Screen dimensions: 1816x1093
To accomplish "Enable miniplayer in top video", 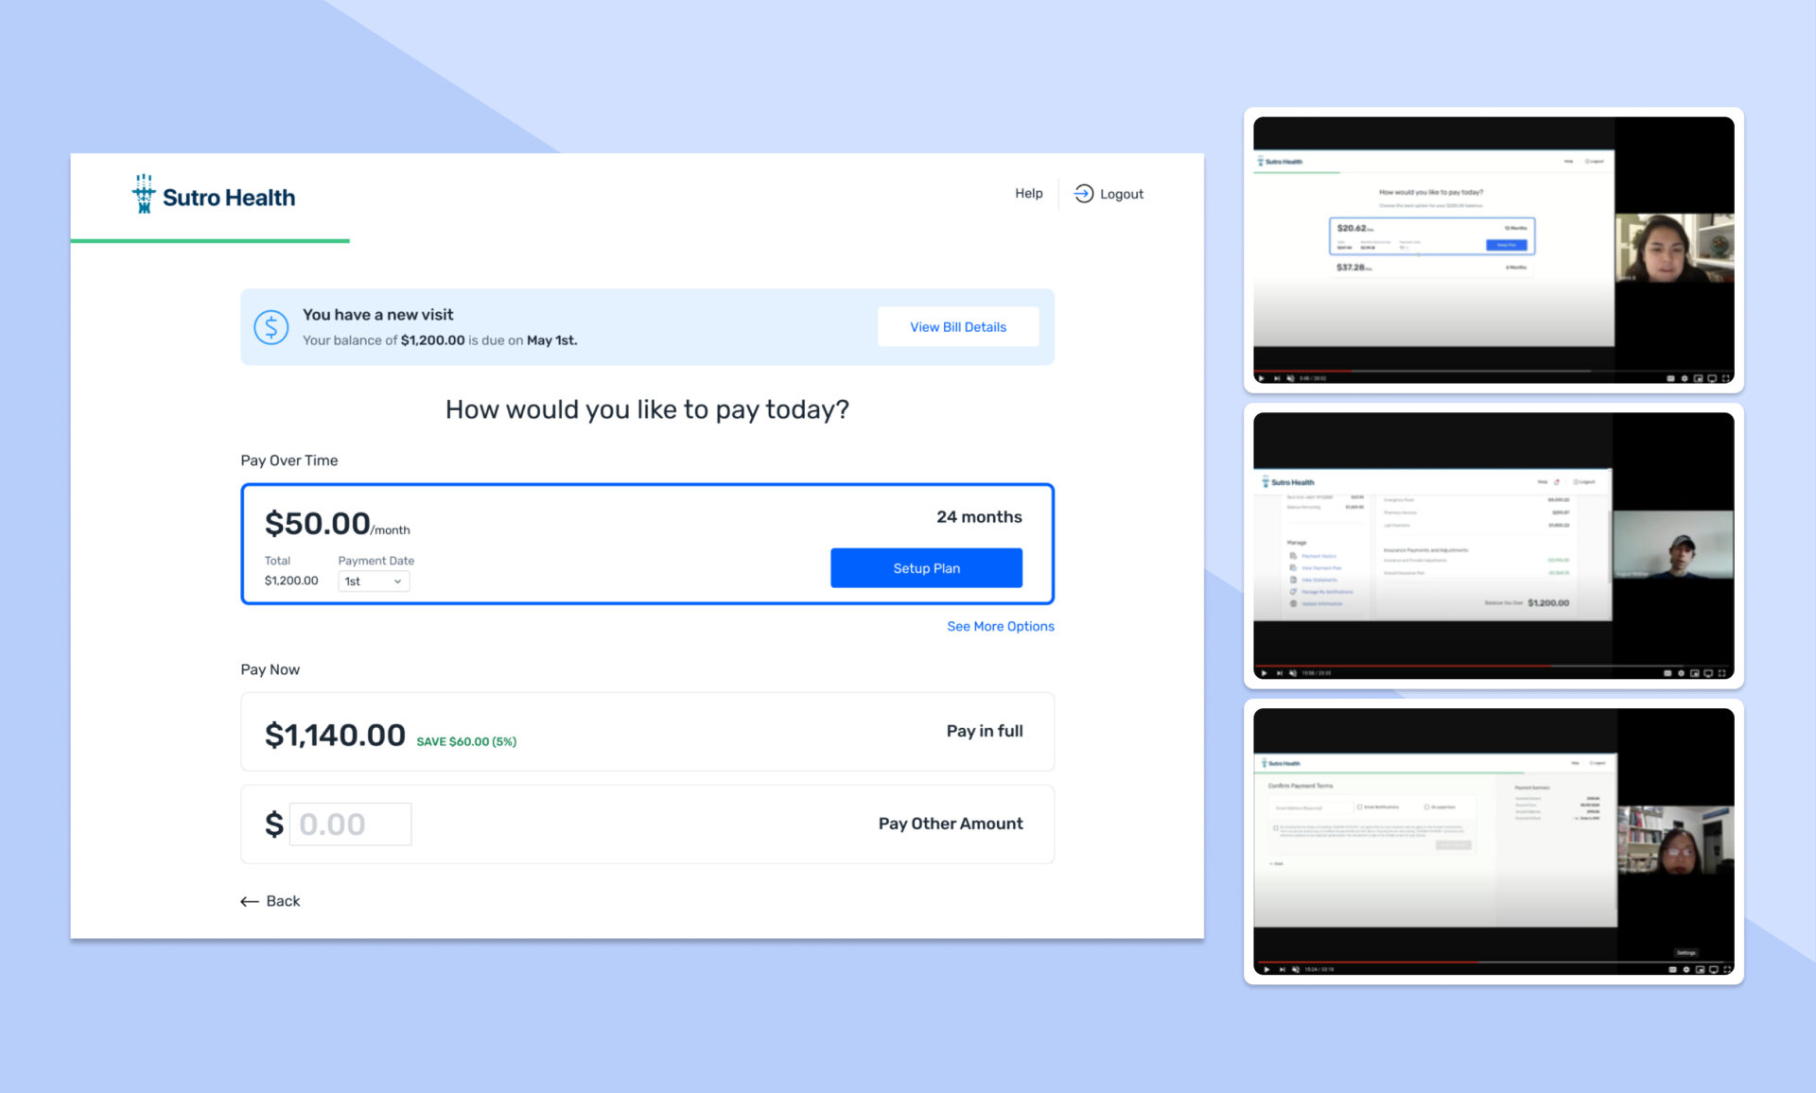I will [1698, 378].
